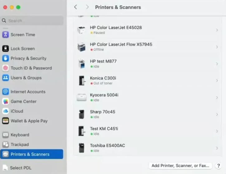Select Internet Accounts in sidebar
The width and height of the screenshot is (226, 174).
pyautogui.click(x=28, y=92)
